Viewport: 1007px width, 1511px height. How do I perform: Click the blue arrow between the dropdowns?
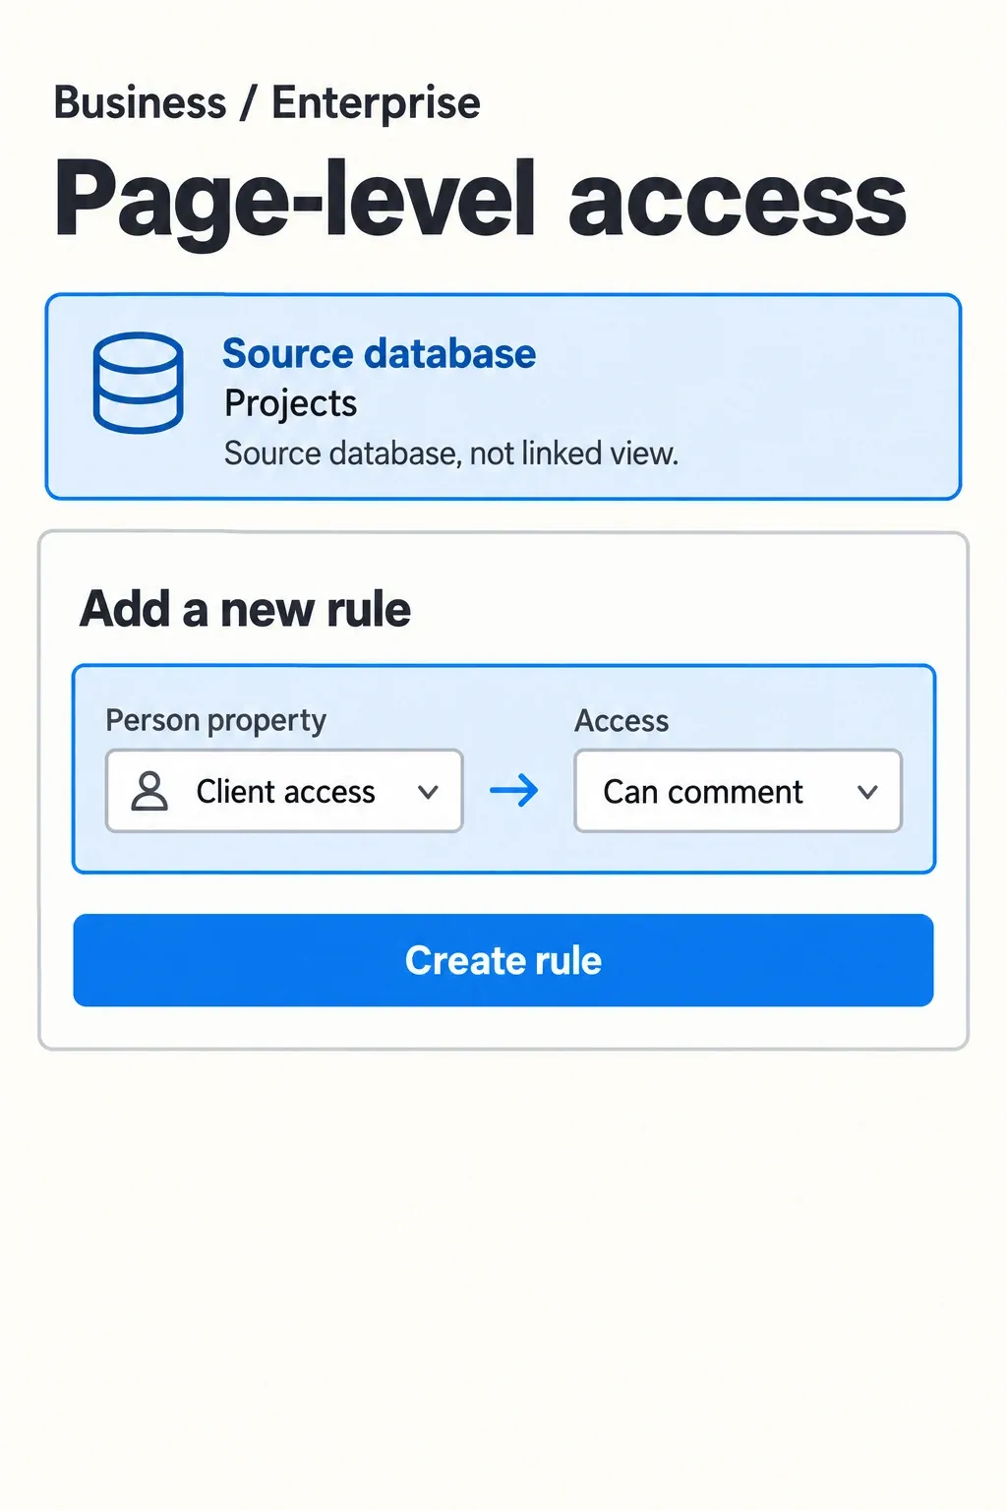coord(514,790)
